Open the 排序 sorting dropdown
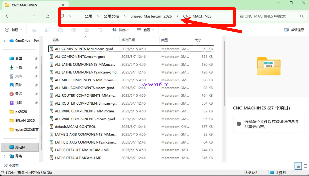The image size is (309, 176). tap(121, 30)
